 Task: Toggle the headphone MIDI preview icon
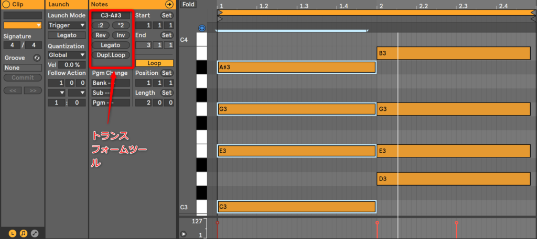point(202,28)
